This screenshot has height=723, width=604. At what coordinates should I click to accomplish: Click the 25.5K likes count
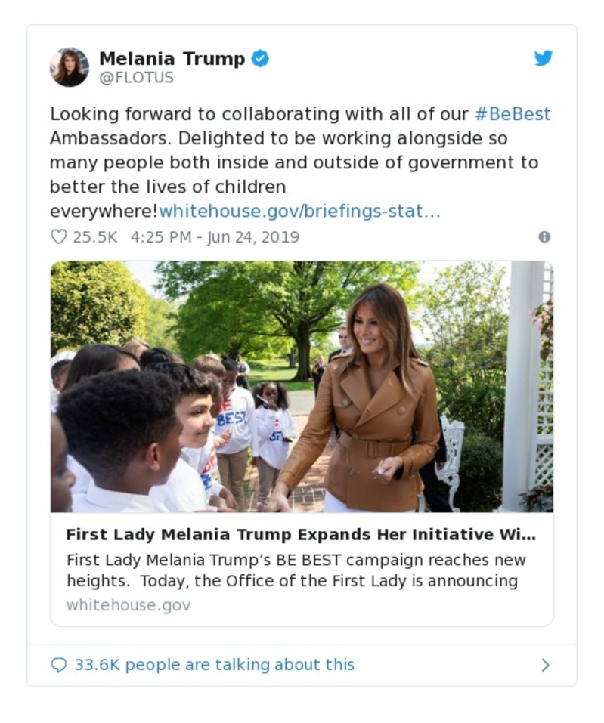pos(95,237)
